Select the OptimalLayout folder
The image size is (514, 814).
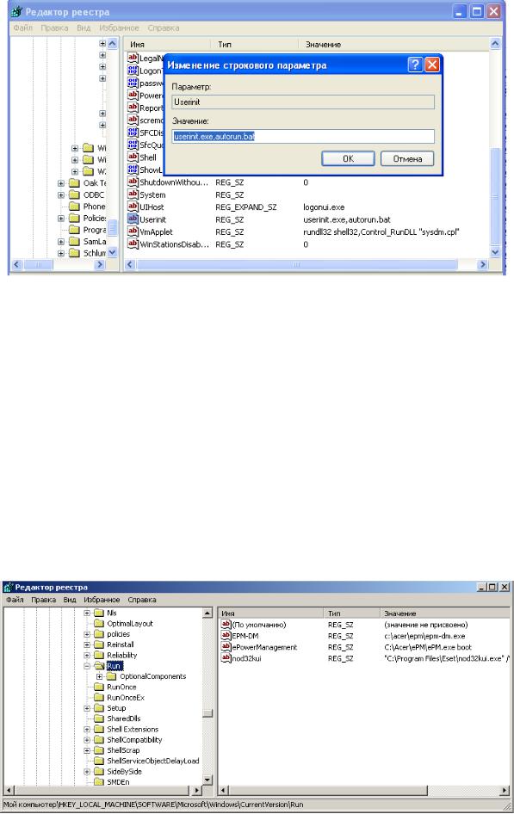point(130,624)
